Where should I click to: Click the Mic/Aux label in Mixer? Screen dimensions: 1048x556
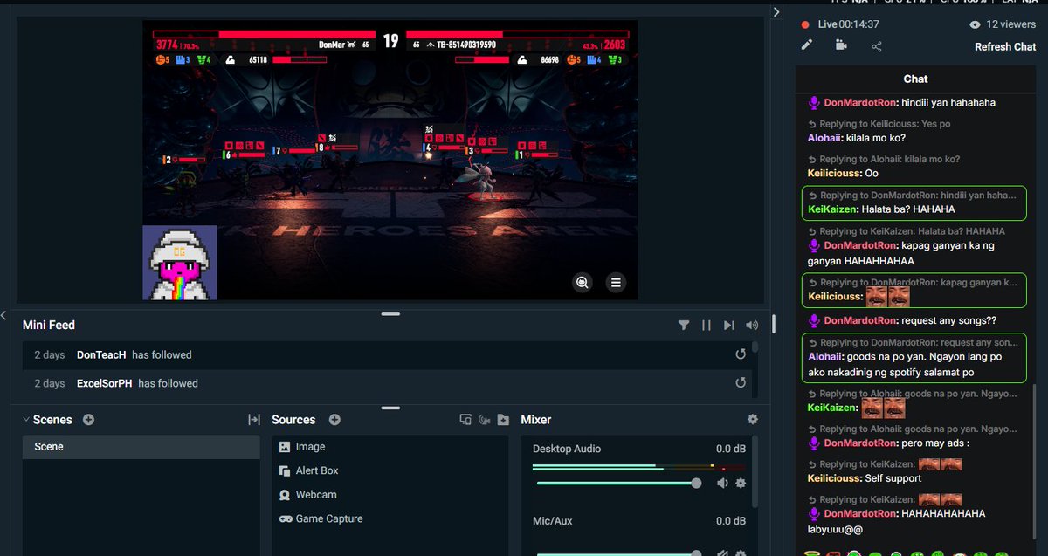point(553,521)
